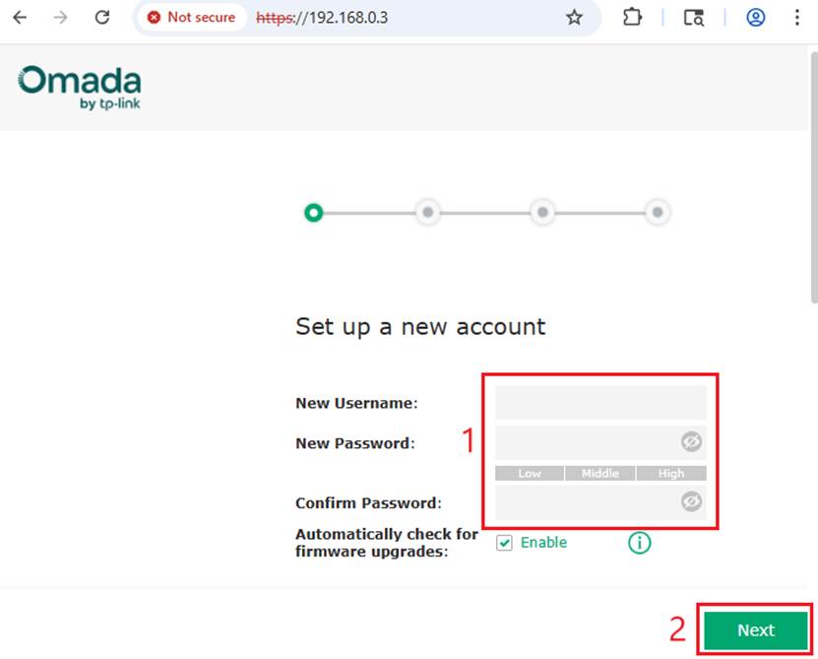
Task: Open the Chrome three-dot menu
Action: (797, 18)
